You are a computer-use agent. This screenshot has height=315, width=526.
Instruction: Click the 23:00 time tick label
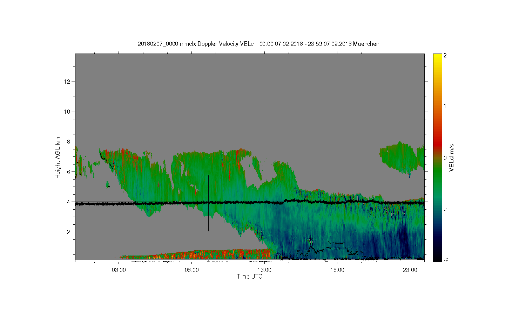[410, 270]
